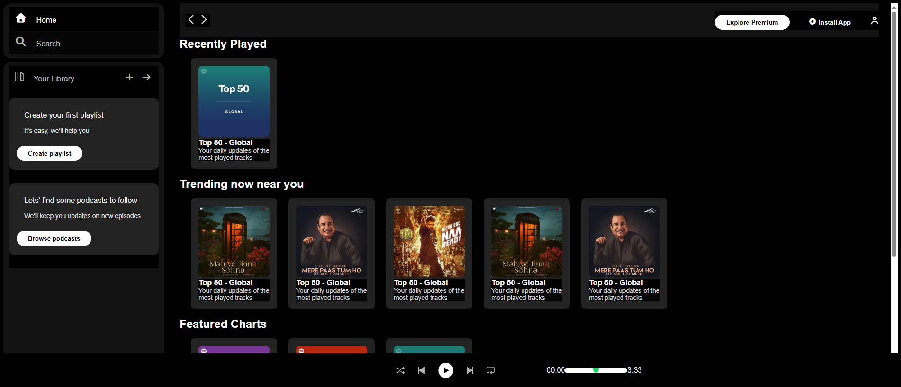This screenshot has height=387, width=901.
Task: Toggle shuffle in the player bar
Action: (400, 370)
